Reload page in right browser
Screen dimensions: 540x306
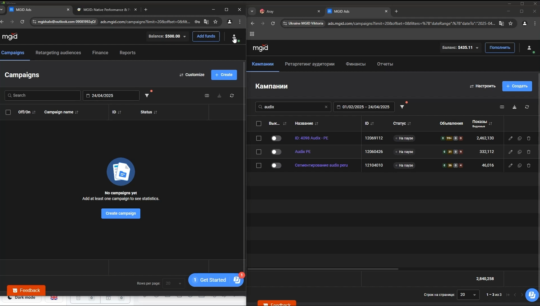point(273,23)
